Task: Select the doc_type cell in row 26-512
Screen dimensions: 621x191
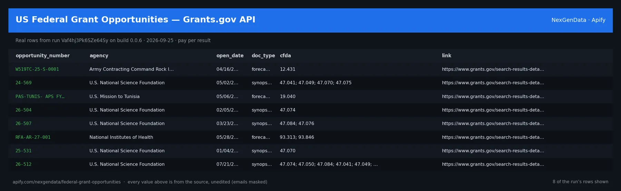Action: [x=262, y=165]
